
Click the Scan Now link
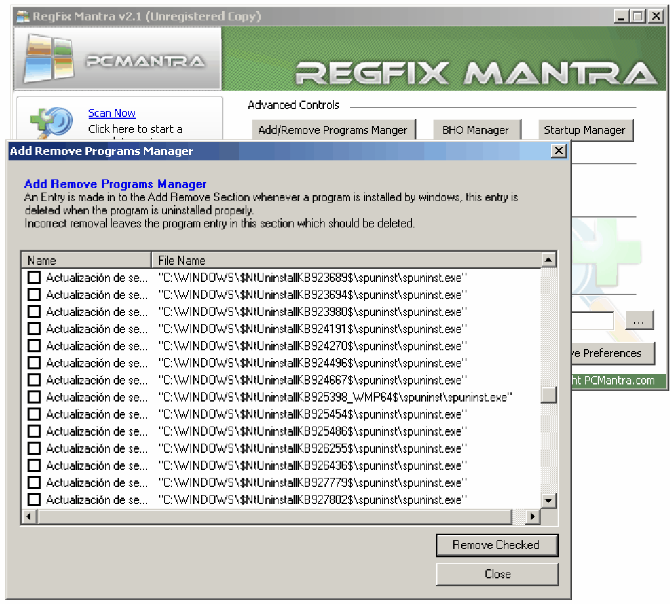coord(112,113)
